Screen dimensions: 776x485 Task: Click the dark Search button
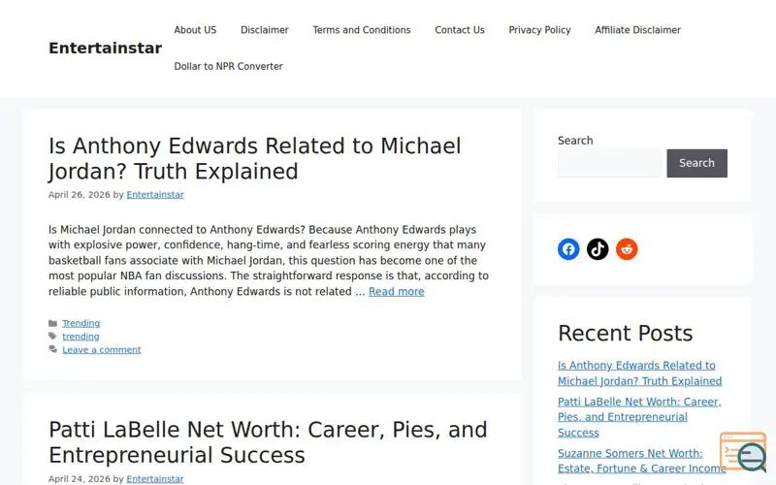coord(696,163)
